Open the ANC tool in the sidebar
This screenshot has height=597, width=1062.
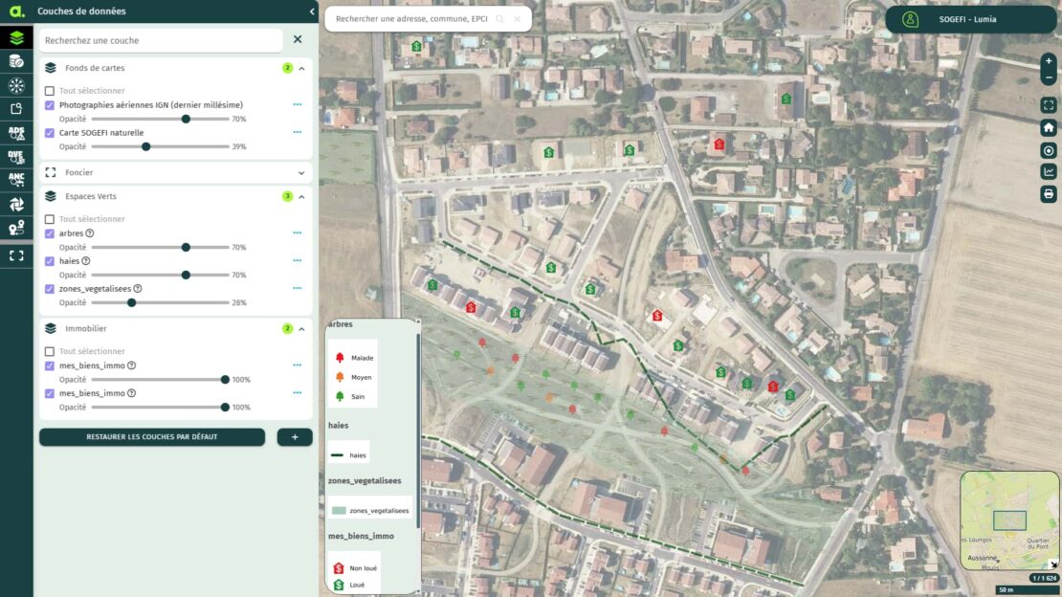16,180
